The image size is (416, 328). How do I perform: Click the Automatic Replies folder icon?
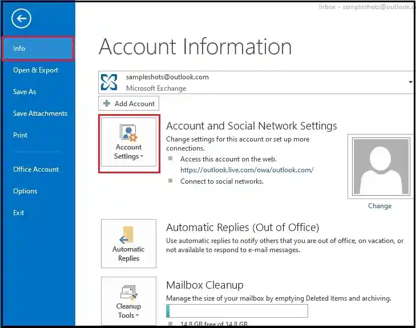tap(127, 235)
